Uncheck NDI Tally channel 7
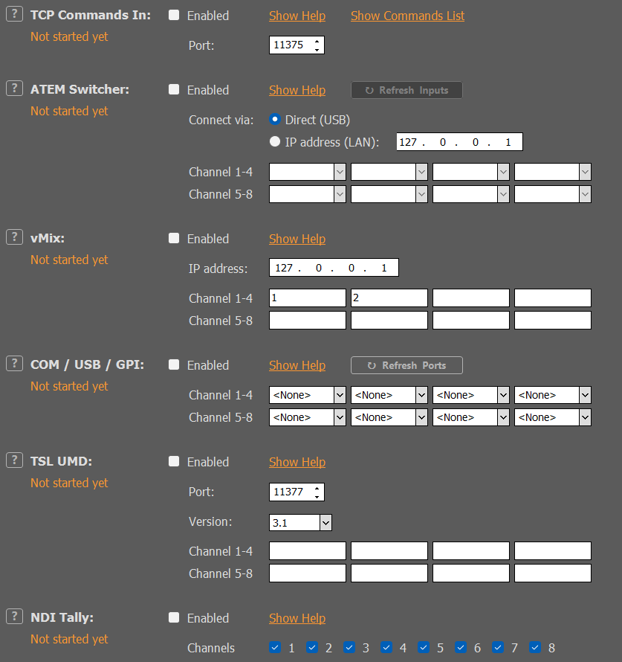Image resolution: width=622 pixels, height=662 pixels. pos(498,647)
